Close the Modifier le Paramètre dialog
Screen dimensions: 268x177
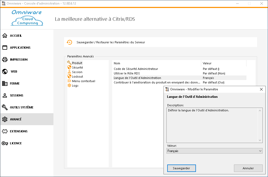[261, 89]
